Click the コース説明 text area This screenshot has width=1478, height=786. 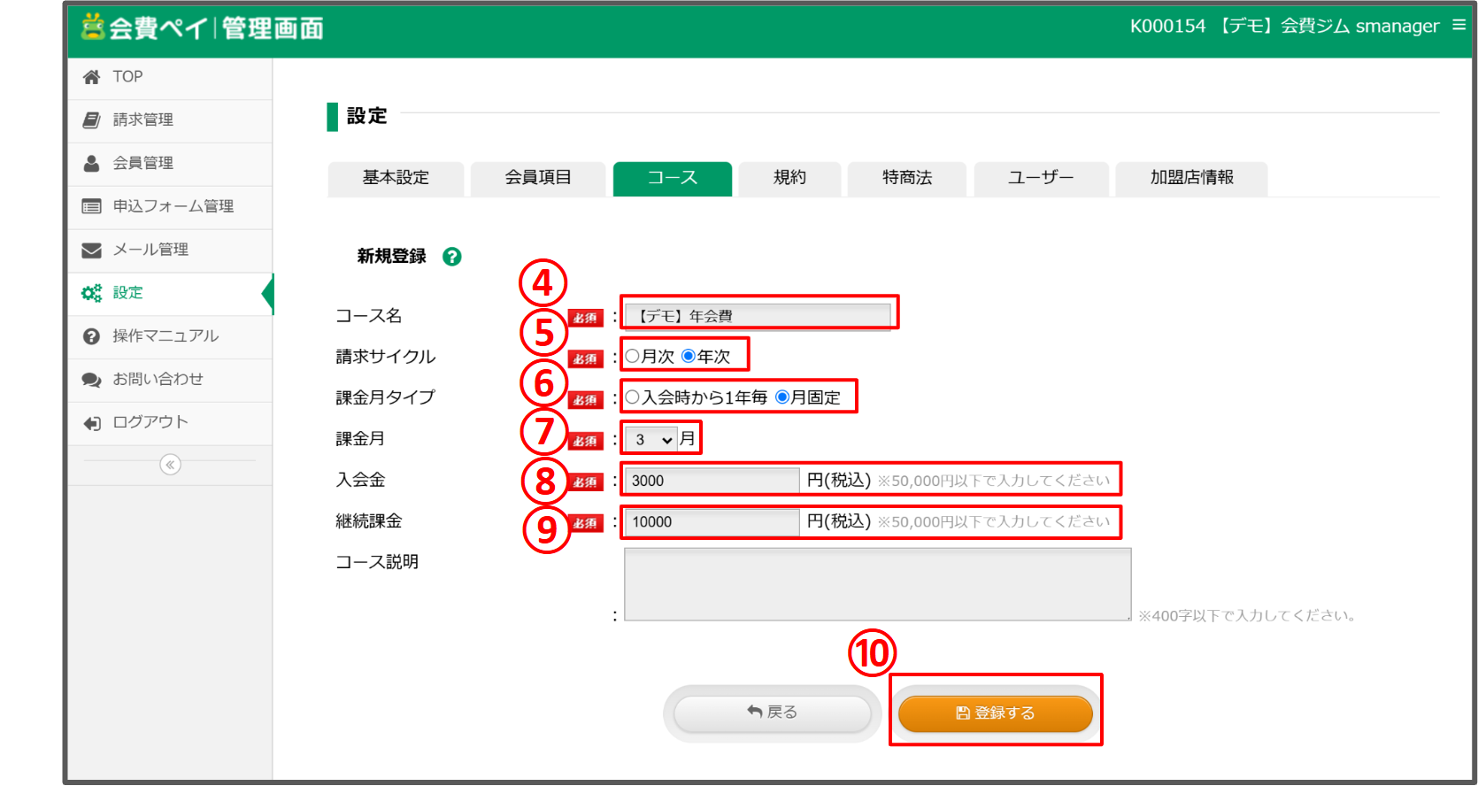[878, 584]
